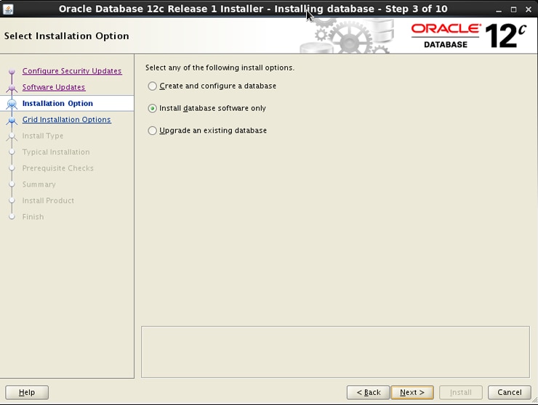The image size is (538, 405).
Task: Select Install database software only option
Action: (x=206, y=108)
